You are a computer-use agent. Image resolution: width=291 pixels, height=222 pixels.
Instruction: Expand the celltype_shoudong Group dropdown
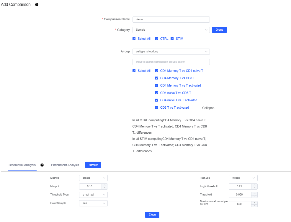pos(171,52)
